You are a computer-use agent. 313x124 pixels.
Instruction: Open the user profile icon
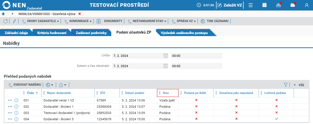(x=307, y=5)
